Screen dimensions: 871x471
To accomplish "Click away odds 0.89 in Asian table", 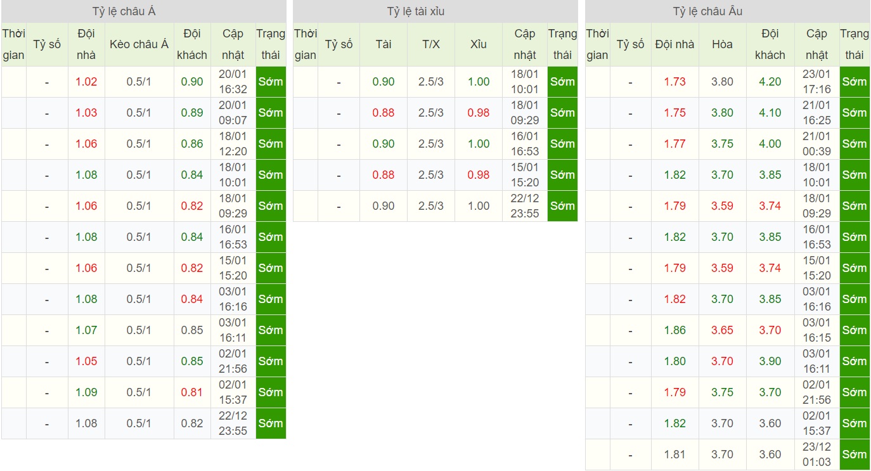I will 192,113.
